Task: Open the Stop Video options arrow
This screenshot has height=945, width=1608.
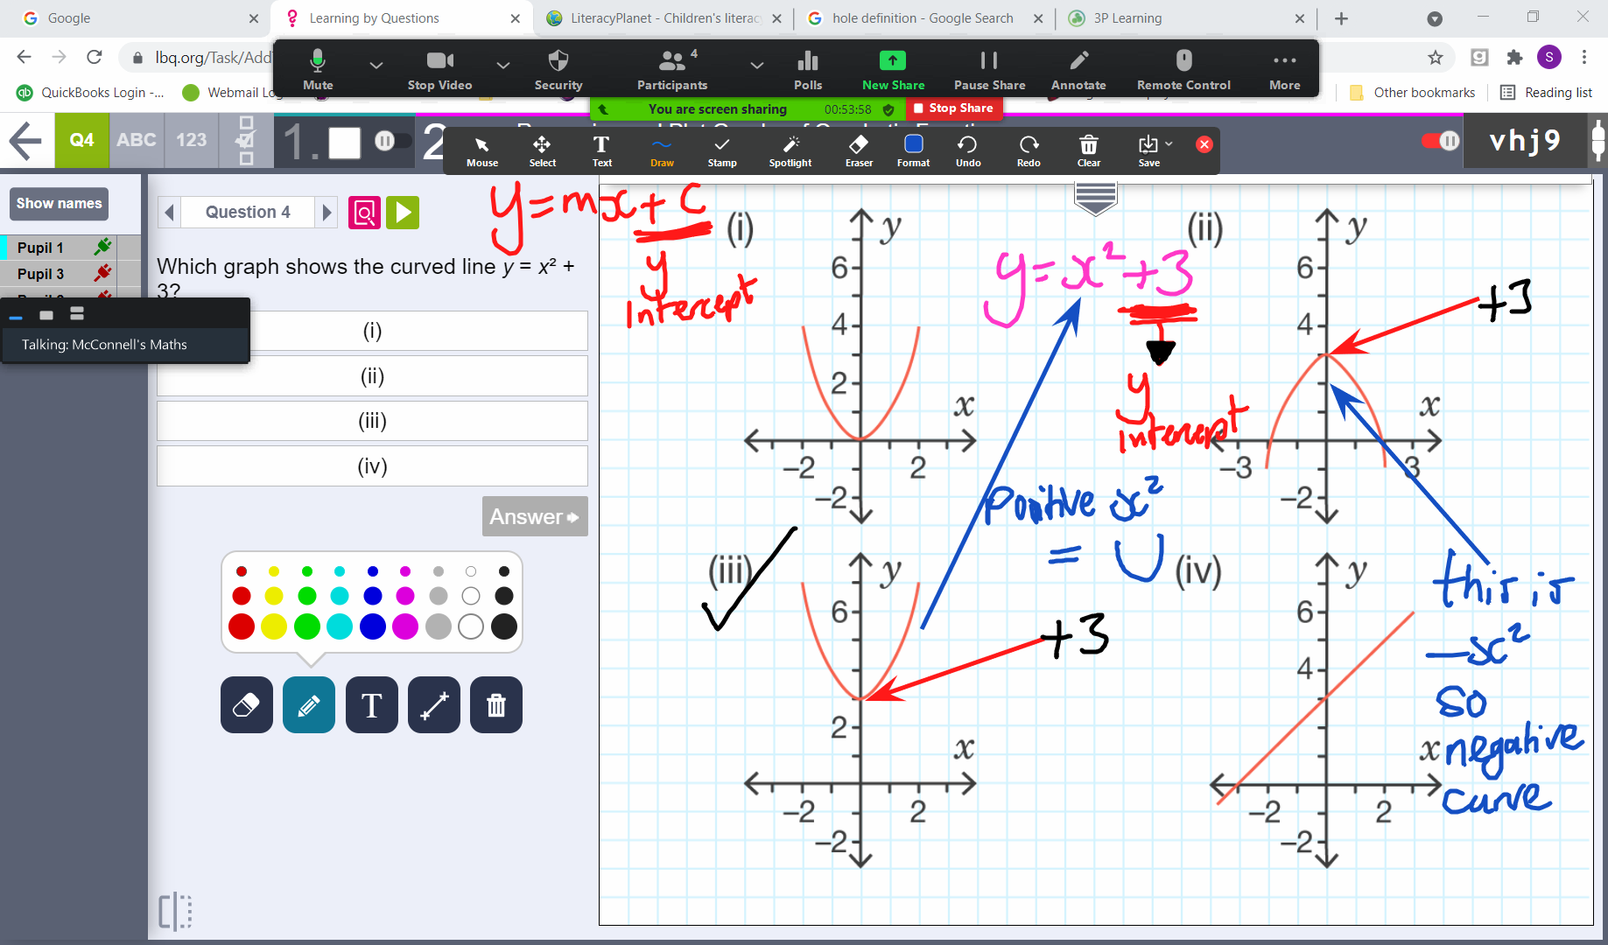Action: [x=503, y=65]
